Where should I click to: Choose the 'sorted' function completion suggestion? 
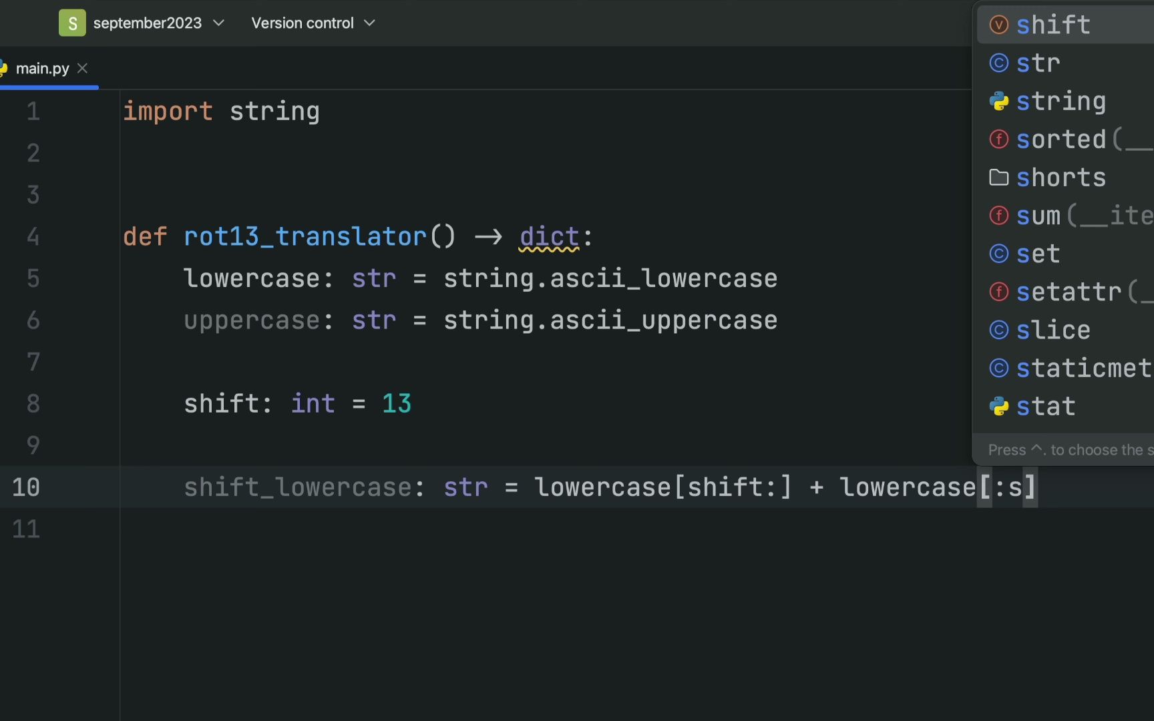pos(1065,139)
